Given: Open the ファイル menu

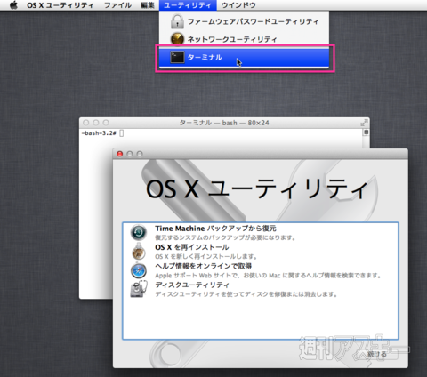Looking at the screenshot, I should pyautogui.click(x=117, y=5).
